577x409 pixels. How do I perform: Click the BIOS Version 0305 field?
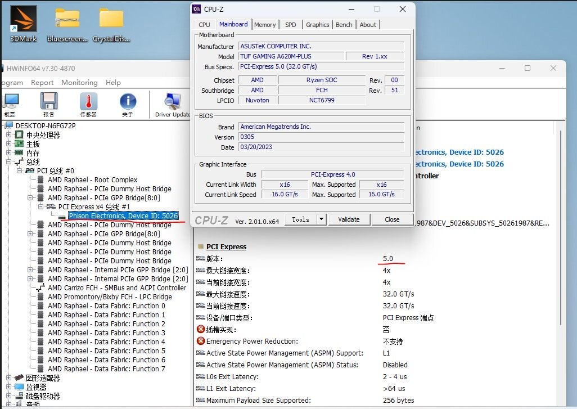click(321, 137)
